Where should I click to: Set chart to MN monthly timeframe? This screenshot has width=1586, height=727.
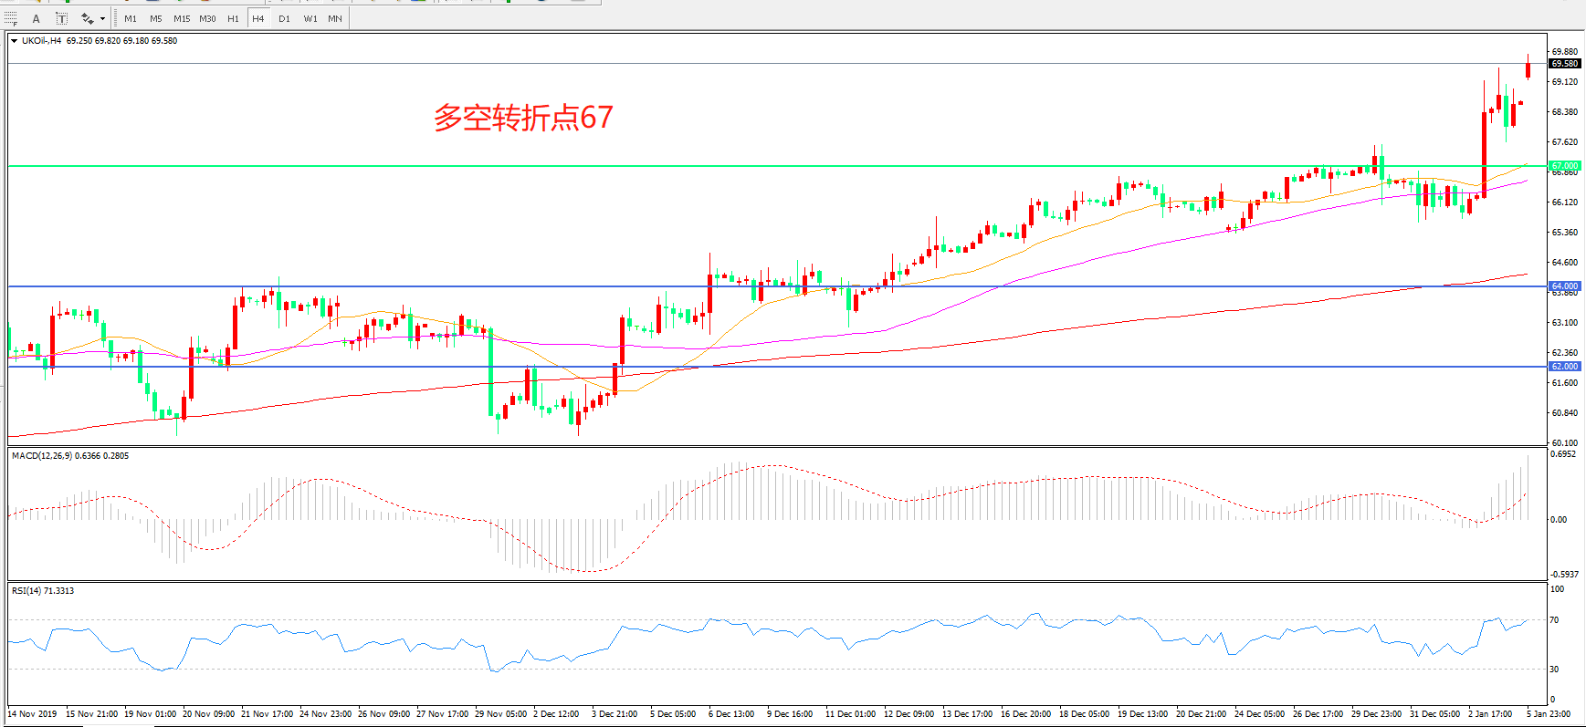[335, 18]
